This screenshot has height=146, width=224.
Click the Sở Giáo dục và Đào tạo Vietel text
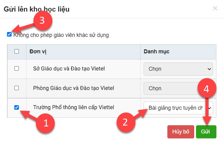(69, 69)
